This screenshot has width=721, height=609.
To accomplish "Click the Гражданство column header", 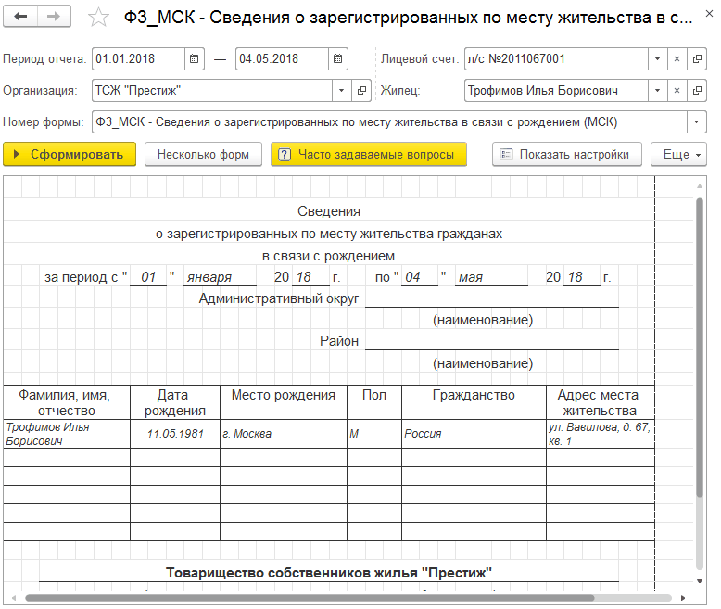I will coord(474,402).
